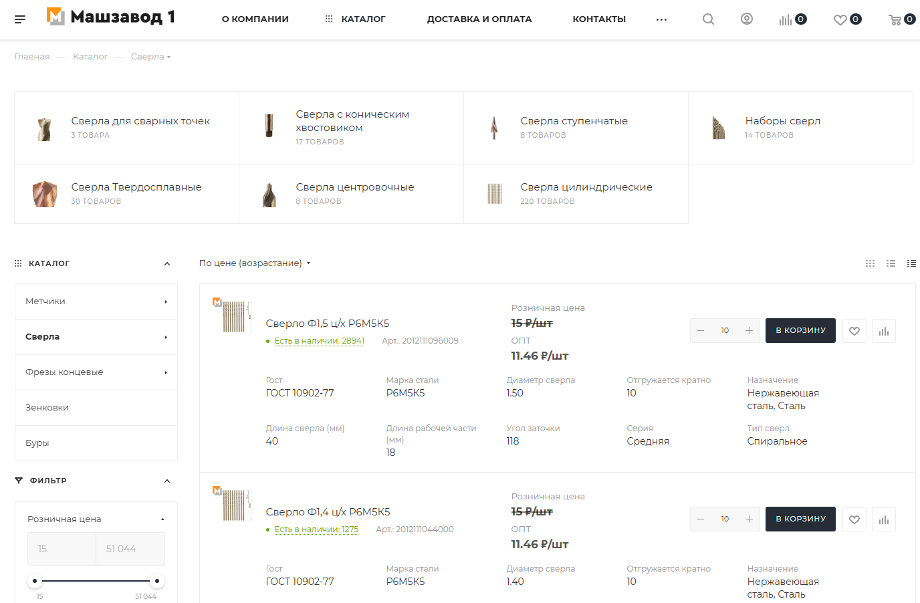Open Сверла цилиндрические category link
The height and width of the screenshot is (603, 920).
586,187
